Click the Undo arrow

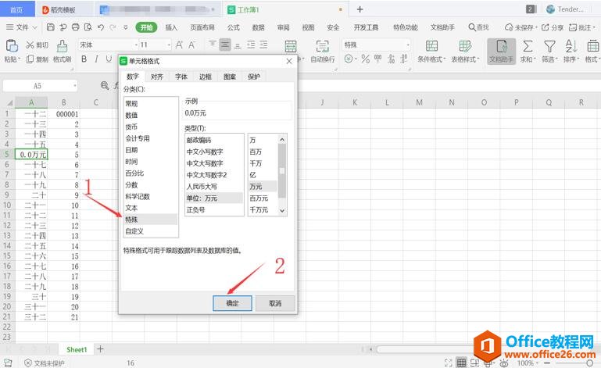(x=101, y=27)
